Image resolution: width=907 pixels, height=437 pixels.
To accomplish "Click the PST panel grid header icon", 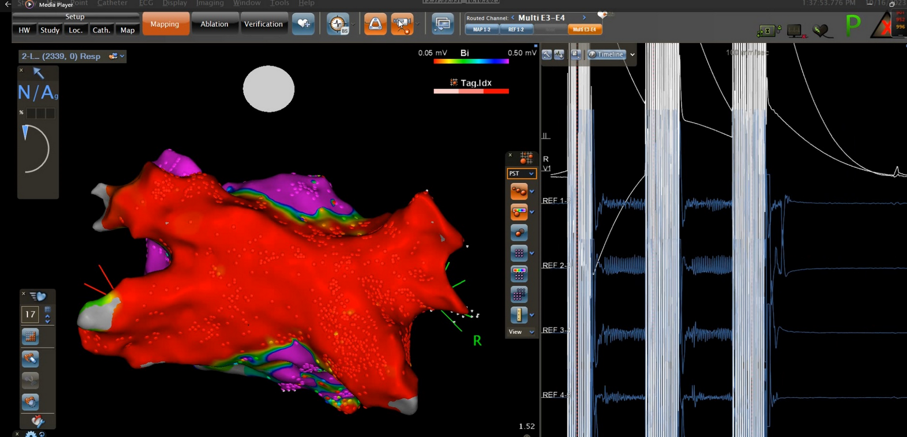I will coord(526,157).
